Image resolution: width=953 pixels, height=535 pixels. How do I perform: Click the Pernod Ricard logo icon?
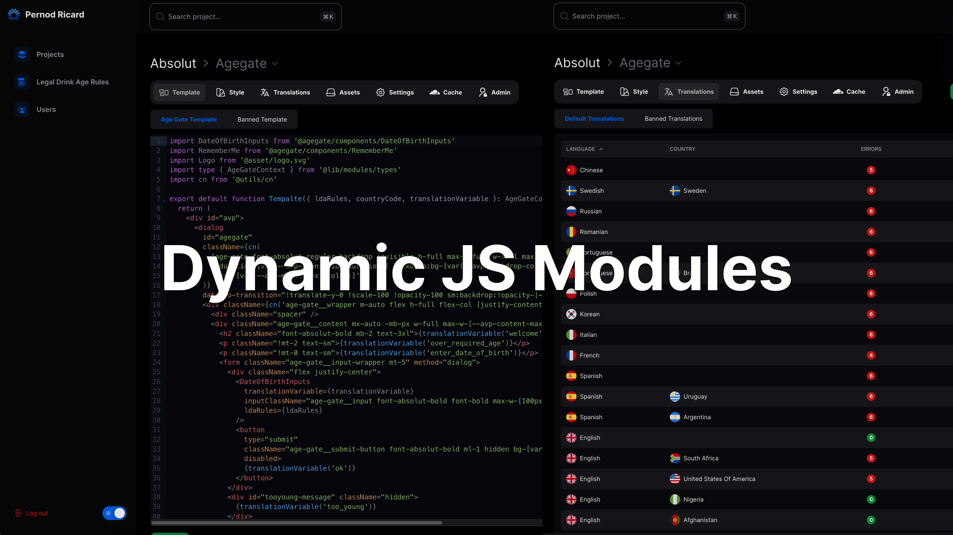(x=14, y=14)
